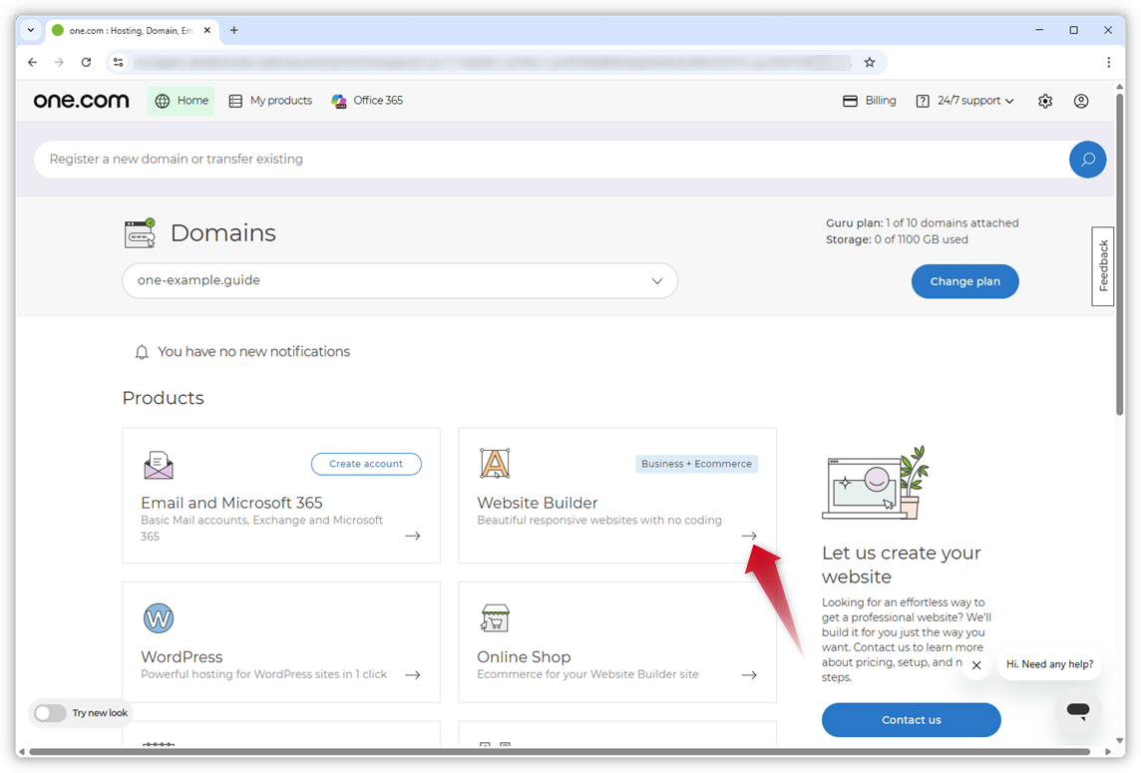The height and width of the screenshot is (773, 1141).
Task: Open the browser tab search chevron
Action: 31,30
